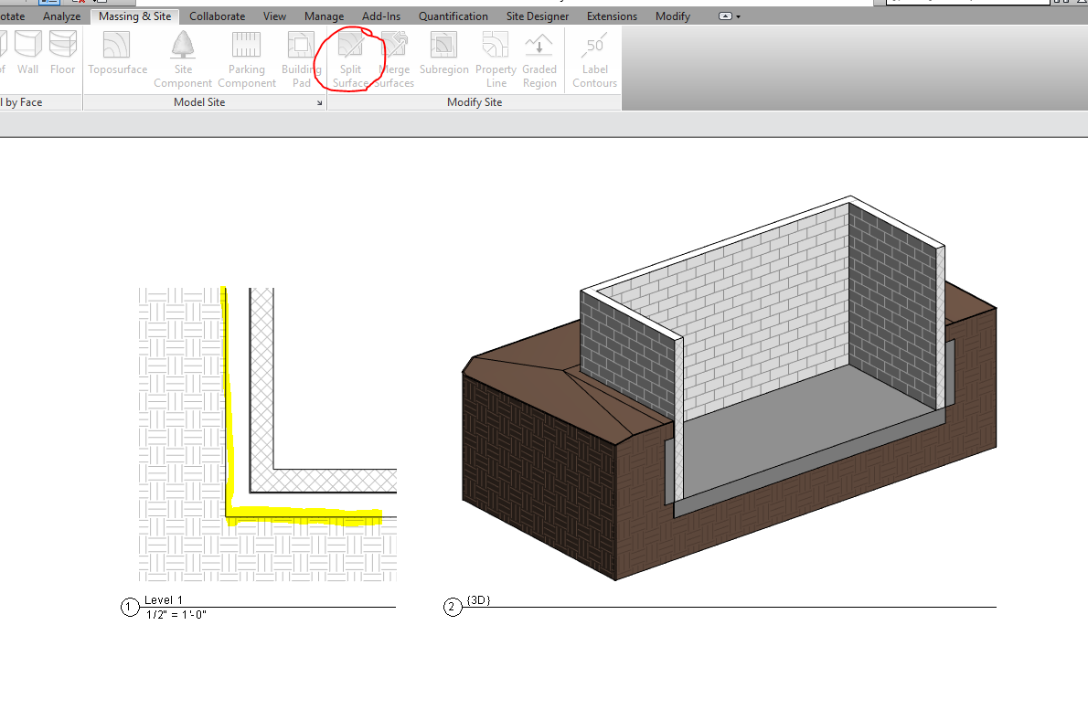Click the Level 1 view title

(163, 599)
